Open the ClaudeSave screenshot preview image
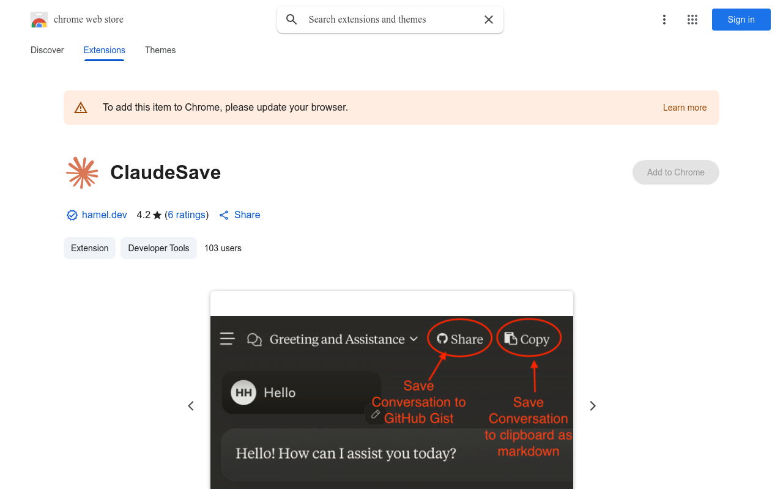783x489 pixels. click(391, 390)
